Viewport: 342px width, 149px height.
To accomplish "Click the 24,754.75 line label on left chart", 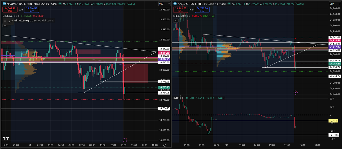I will (x=164, y=93).
